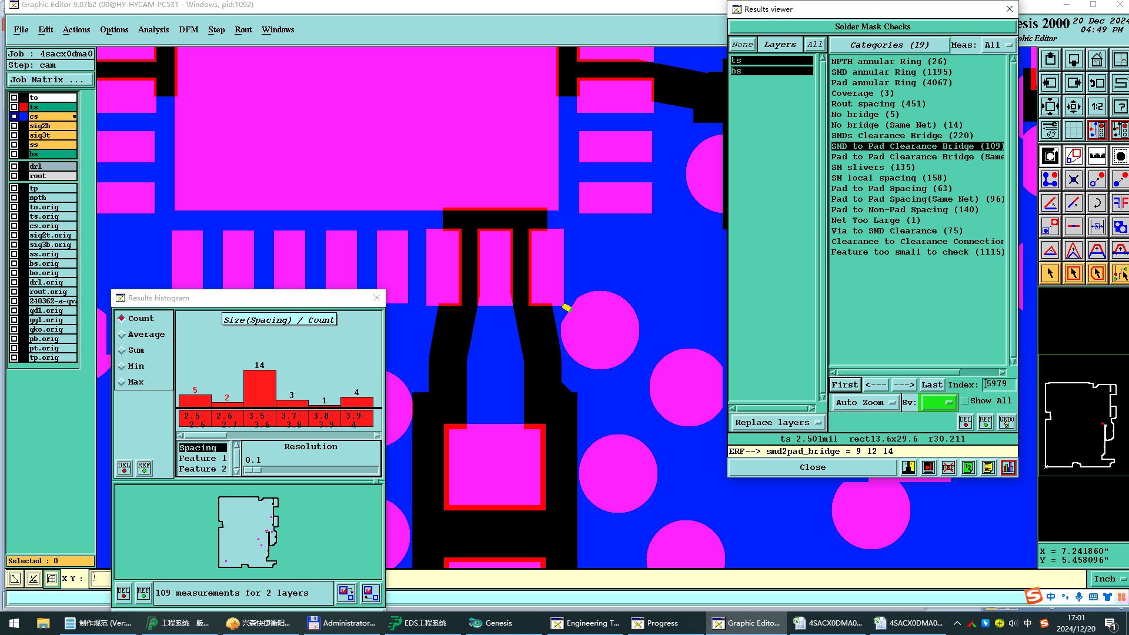Viewport: 1129px width, 635px height.
Task: Enable the Show All checkbox
Action: (965, 401)
